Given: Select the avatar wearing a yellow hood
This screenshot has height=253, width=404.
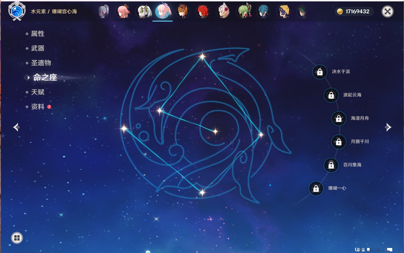Looking at the screenshot, I should coord(283,11).
